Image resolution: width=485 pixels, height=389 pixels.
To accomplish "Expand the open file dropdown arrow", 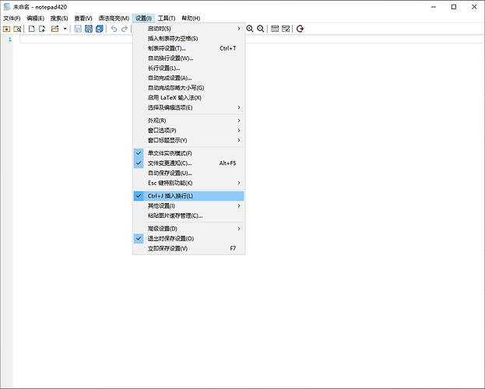I will pyautogui.click(x=65, y=29).
